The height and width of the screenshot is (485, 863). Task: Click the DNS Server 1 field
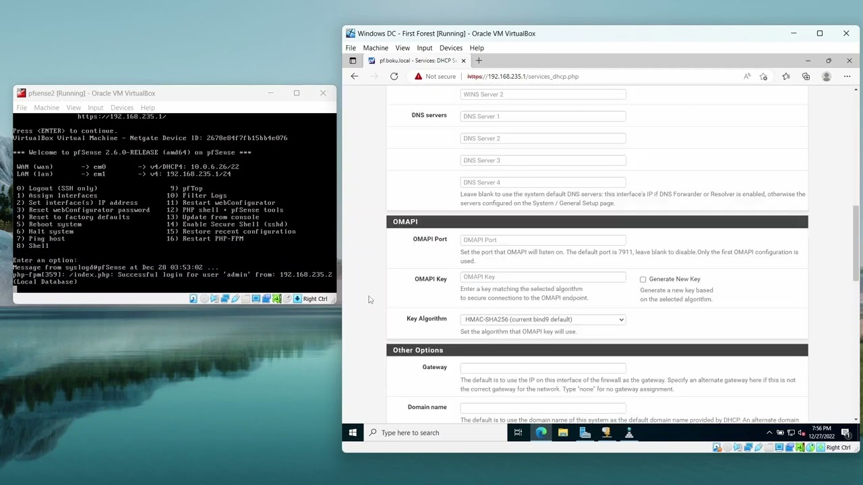coord(543,117)
